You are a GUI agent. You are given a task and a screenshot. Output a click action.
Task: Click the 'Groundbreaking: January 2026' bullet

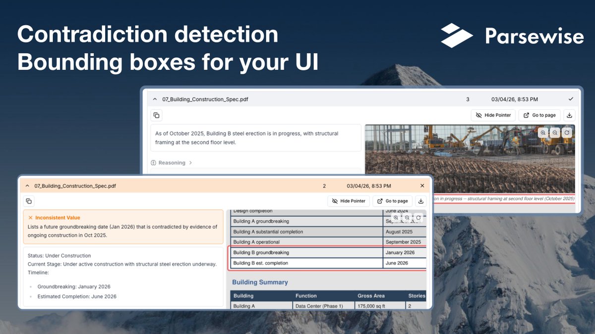tap(74, 286)
